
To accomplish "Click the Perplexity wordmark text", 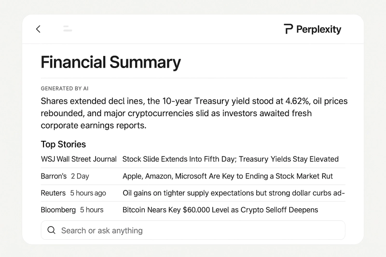I will coord(318,29).
